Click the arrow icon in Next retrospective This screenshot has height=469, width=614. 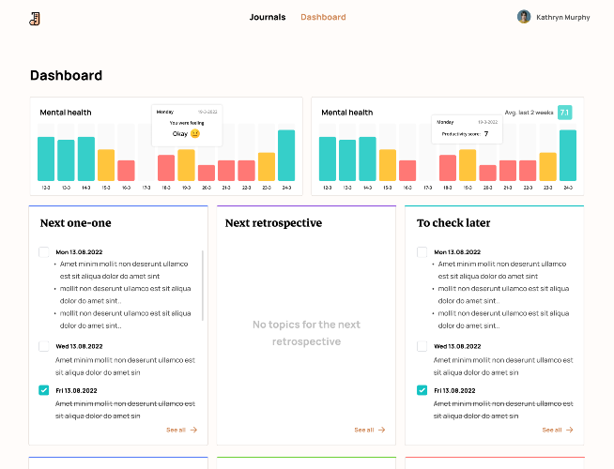[381, 430]
